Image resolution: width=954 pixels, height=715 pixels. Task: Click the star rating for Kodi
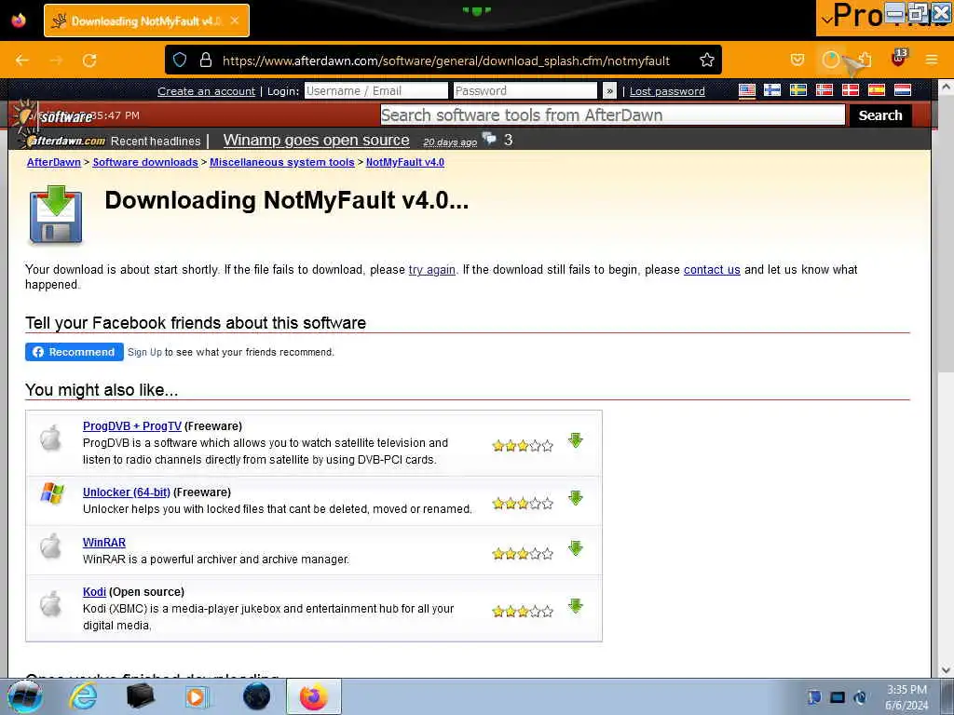coord(523,611)
